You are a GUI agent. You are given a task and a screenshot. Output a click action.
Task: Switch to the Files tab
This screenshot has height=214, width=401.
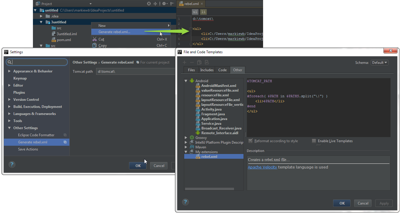[191, 70]
